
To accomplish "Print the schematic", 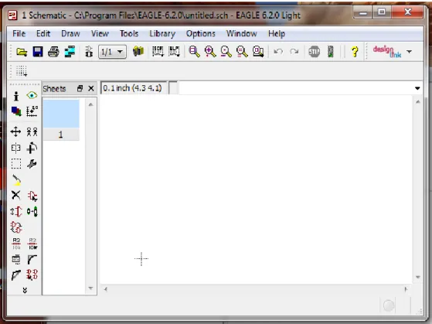I will pos(53,52).
